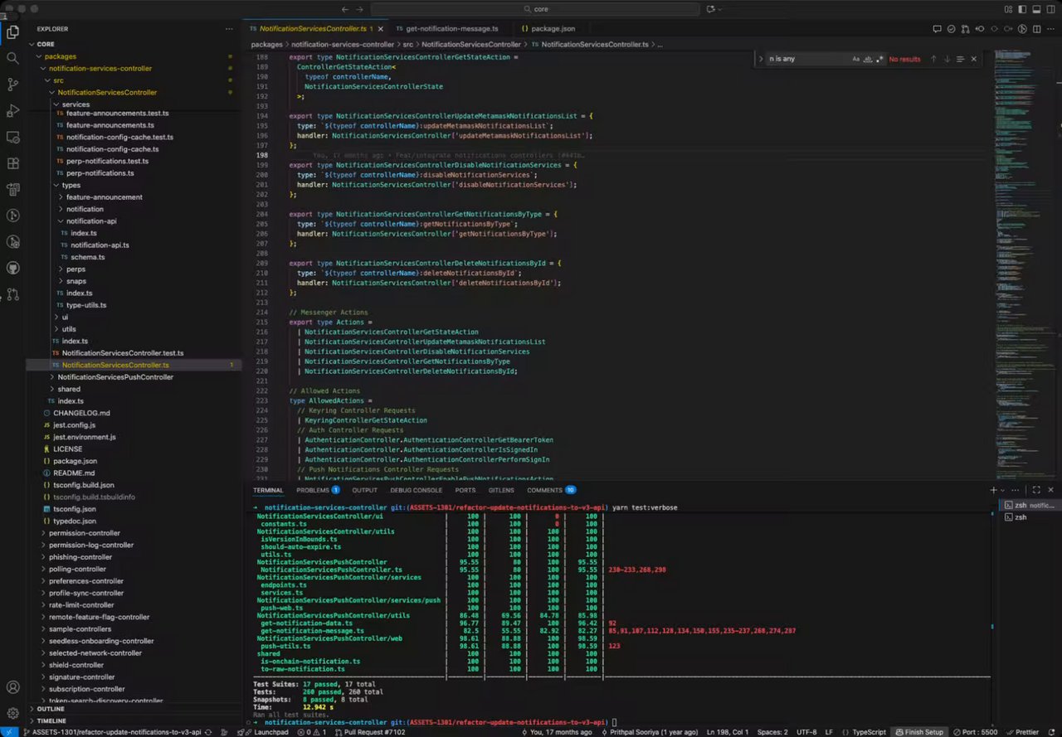The image size is (1062, 737).
Task: Open the Run and Debug view
Action: coord(12,111)
